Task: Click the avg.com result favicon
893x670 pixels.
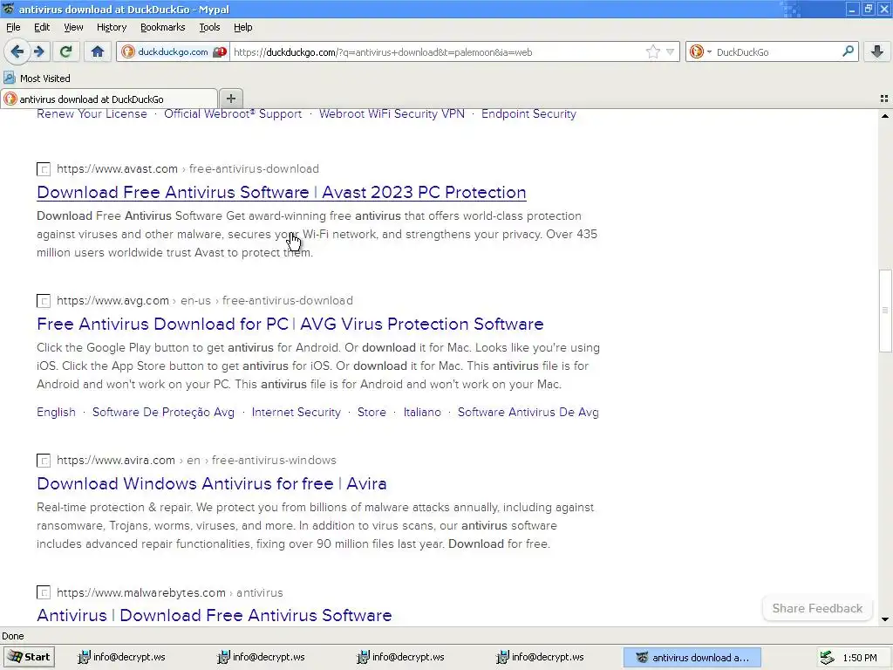Action: (x=44, y=301)
